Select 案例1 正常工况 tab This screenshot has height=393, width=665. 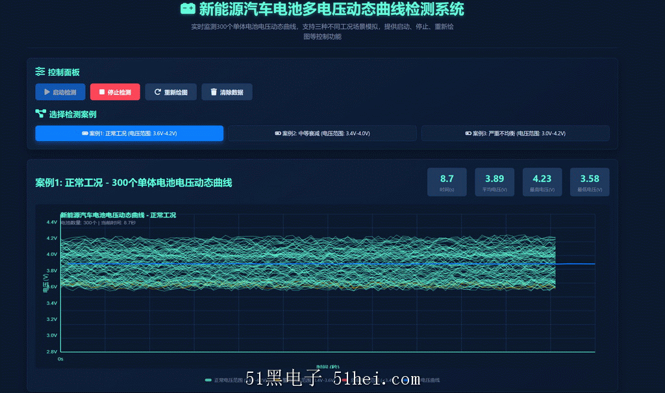(129, 133)
